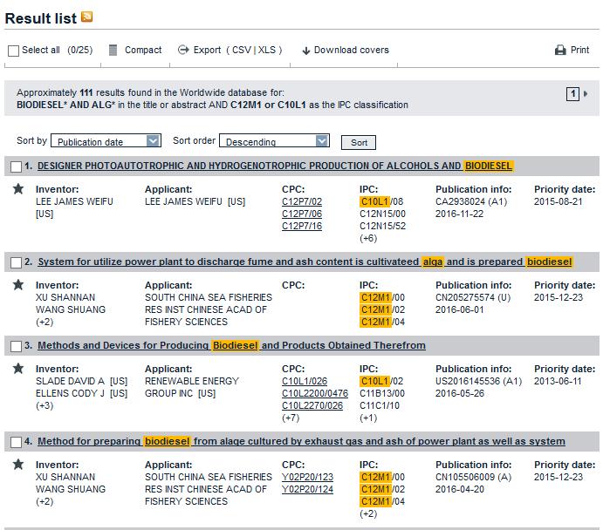Viewport: 610px width, 530px height.
Task: Check the box for result 4
Action: (16, 442)
